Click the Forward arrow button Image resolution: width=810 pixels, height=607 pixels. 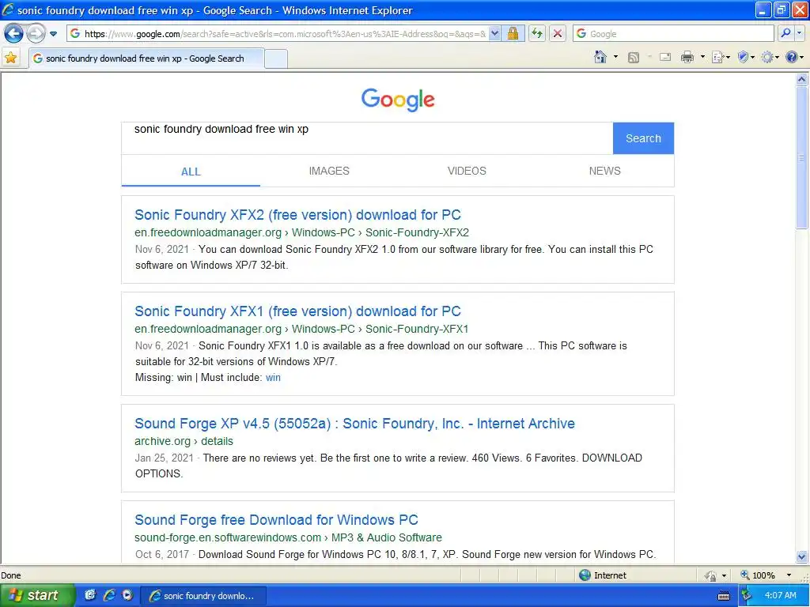coord(36,34)
